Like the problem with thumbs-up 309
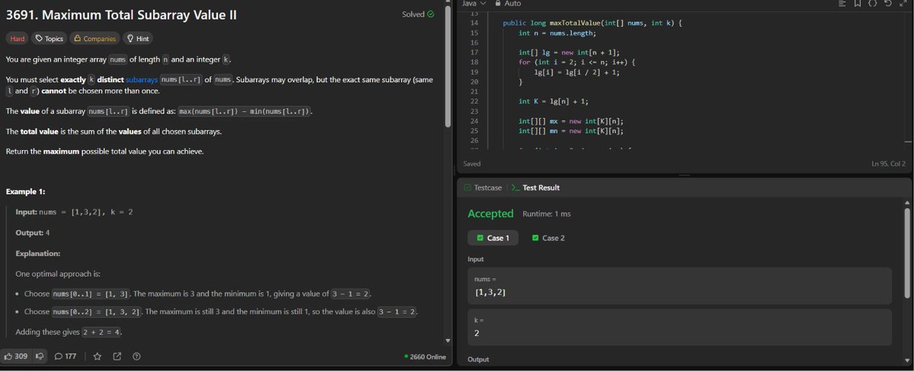The image size is (914, 371). click(x=15, y=357)
